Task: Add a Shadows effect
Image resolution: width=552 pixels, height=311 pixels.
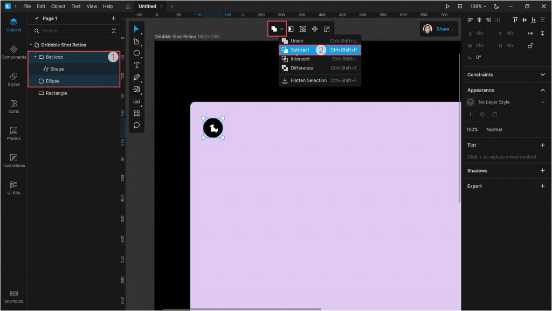Action: (x=542, y=171)
